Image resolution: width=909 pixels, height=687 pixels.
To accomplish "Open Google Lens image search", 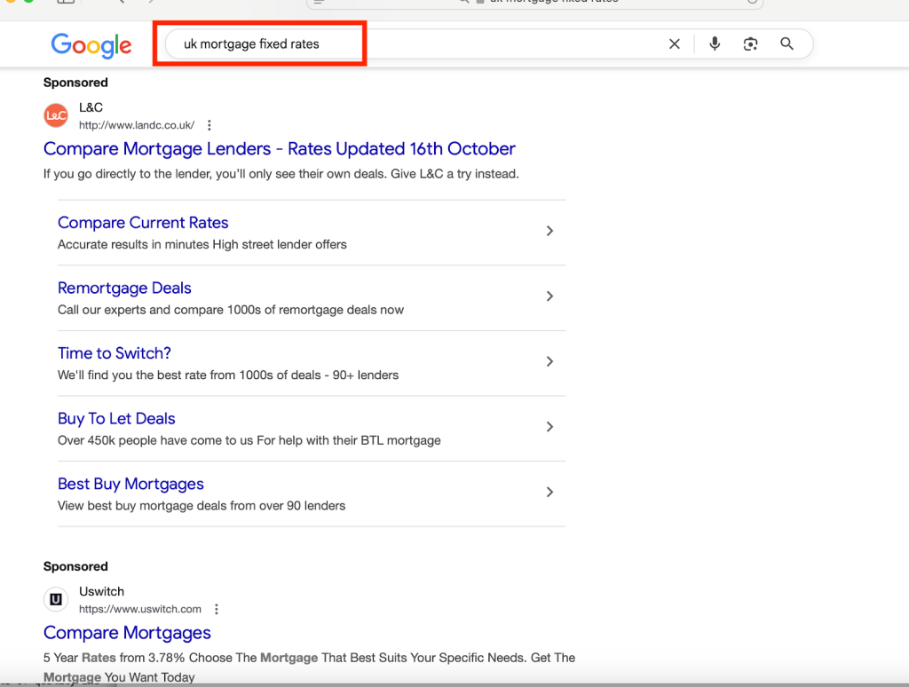I will 751,44.
